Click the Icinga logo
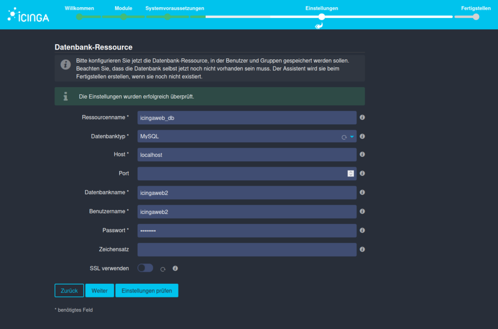 click(28, 16)
